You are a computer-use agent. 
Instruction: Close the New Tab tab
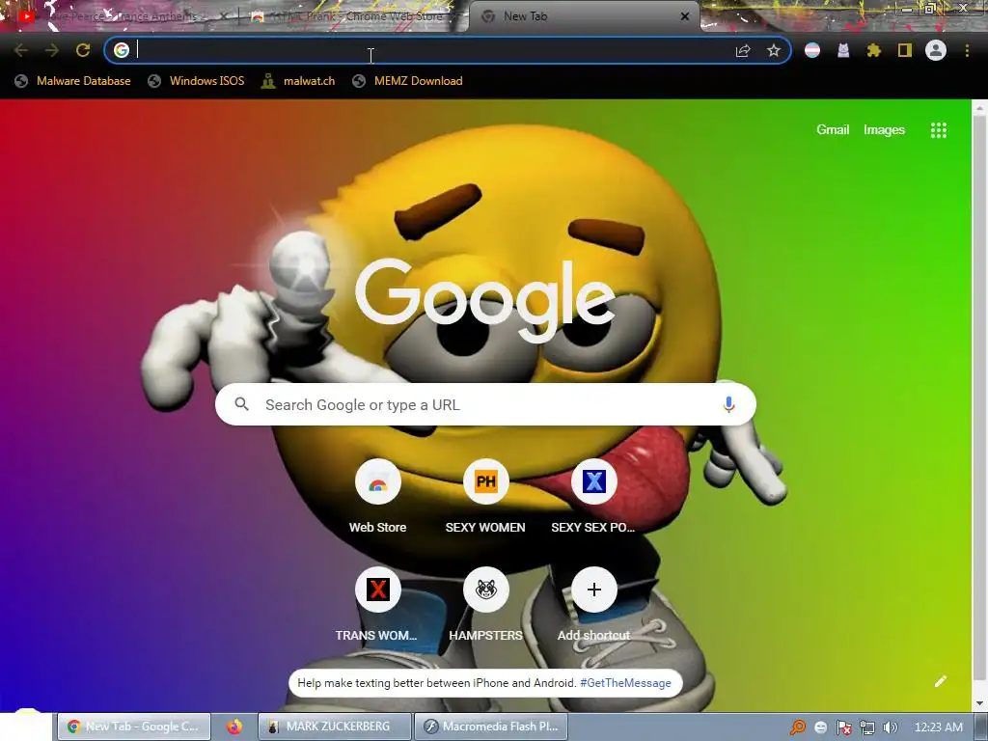[685, 16]
